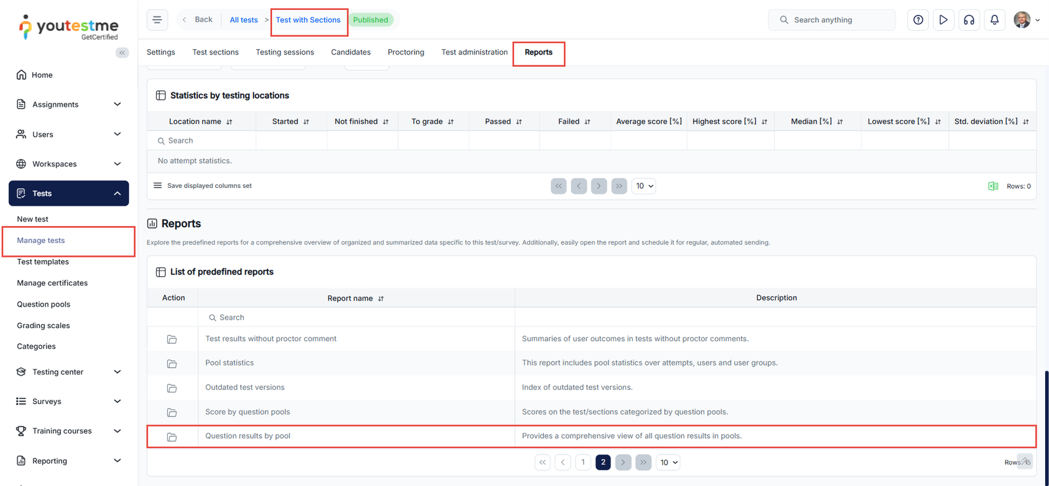Viewport: 1049px width, 486px height.
Task: Open rows-per-page dropdown in predefined reports
Action: point(668,462)
